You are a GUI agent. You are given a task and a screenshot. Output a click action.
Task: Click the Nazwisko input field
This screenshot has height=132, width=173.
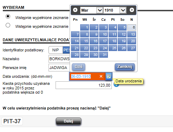(59, 59)
